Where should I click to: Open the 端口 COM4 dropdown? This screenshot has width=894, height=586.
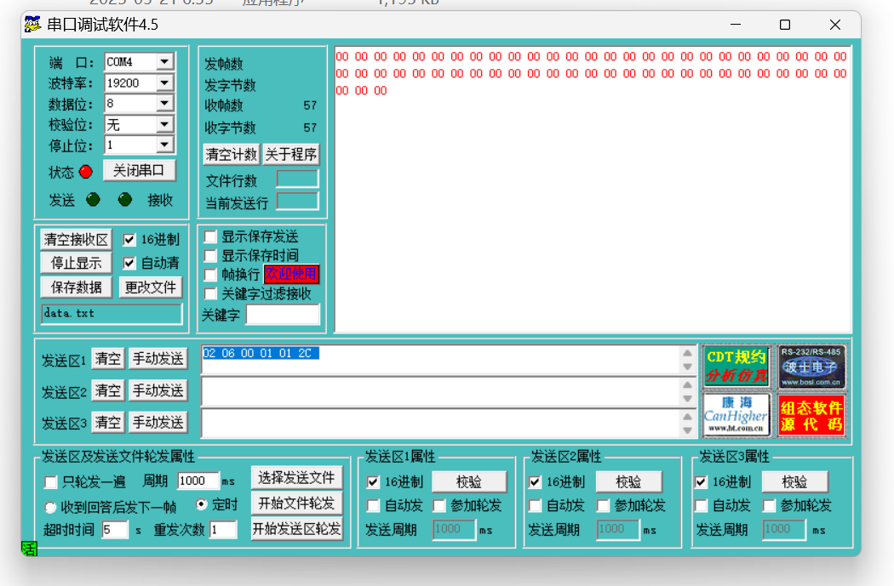click(164, 62)
